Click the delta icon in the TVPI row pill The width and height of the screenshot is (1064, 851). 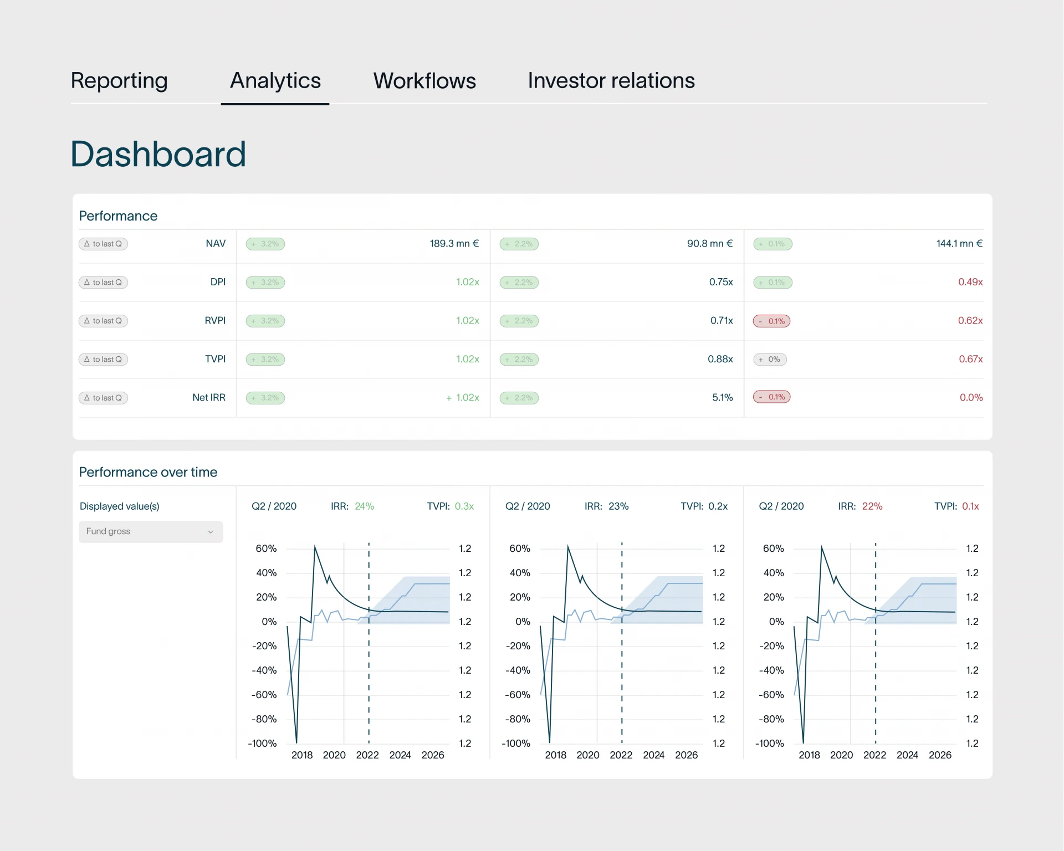(87, 359)
